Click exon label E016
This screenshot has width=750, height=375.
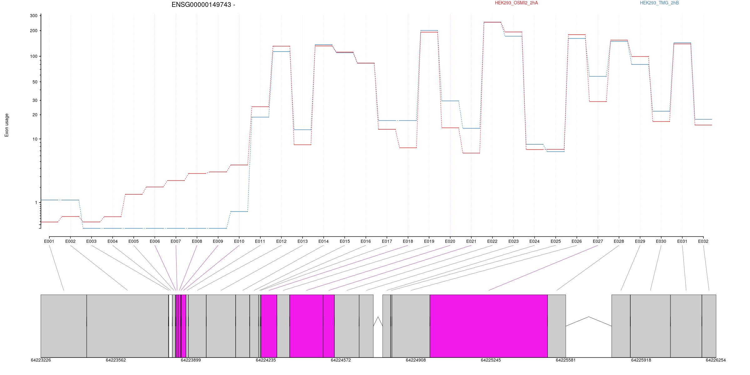(x=366, y=241)
